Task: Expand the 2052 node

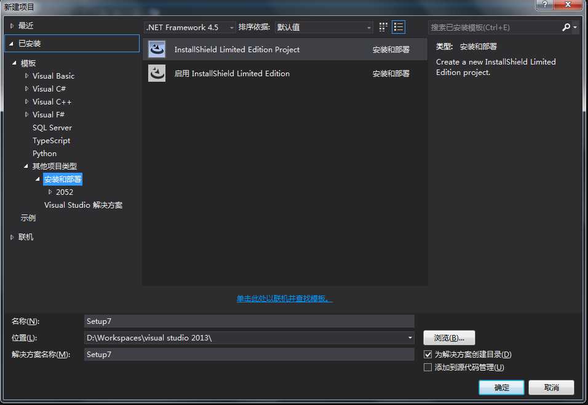Action: click(x=50, y=192)
